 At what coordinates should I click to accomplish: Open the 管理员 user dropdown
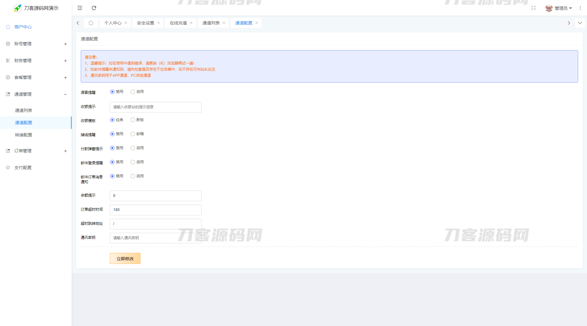(559, 8)
